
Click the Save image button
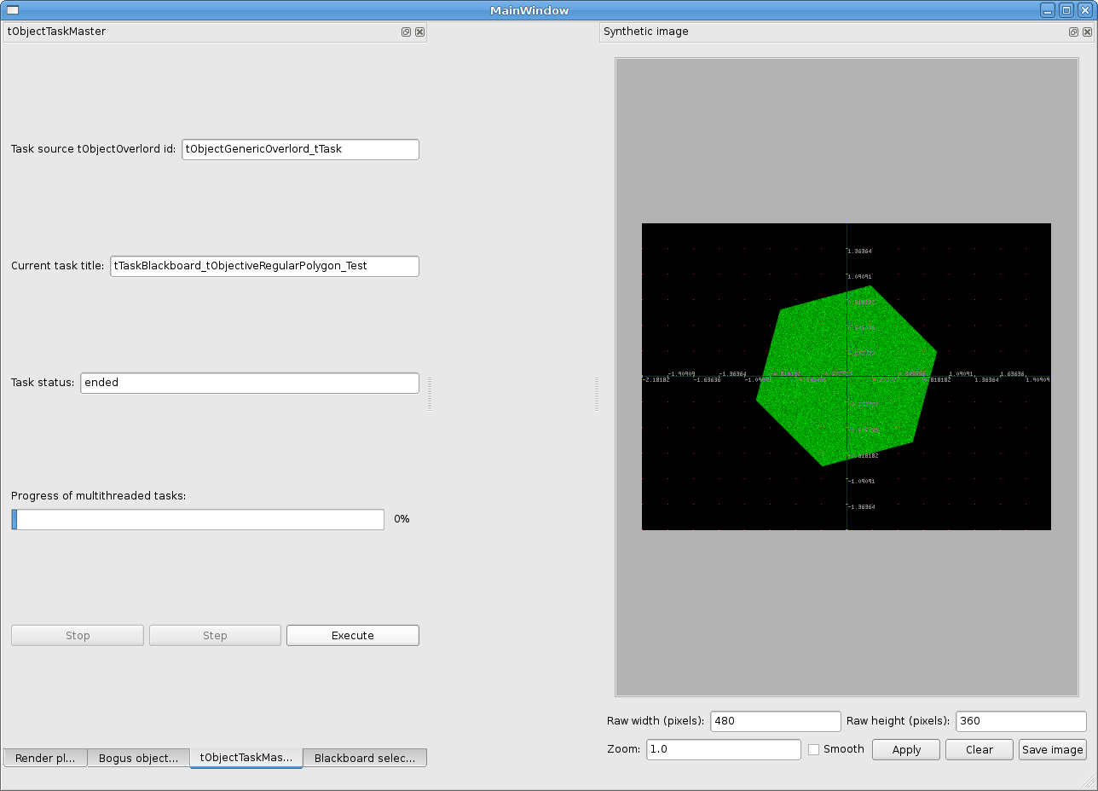[x=1052, y=750]
